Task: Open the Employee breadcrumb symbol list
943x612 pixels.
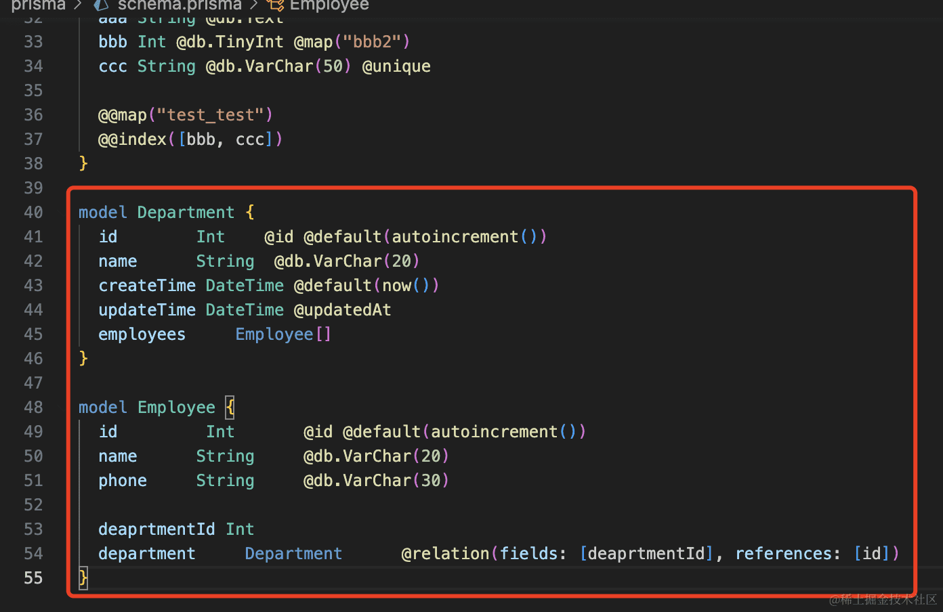Action: (329, 5)
